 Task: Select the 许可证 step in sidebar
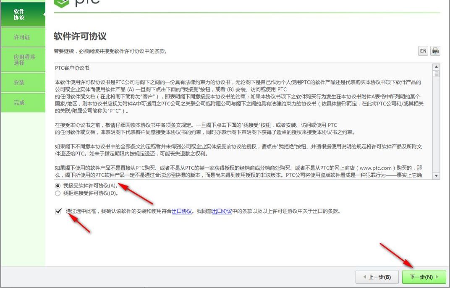pos(23,37)
